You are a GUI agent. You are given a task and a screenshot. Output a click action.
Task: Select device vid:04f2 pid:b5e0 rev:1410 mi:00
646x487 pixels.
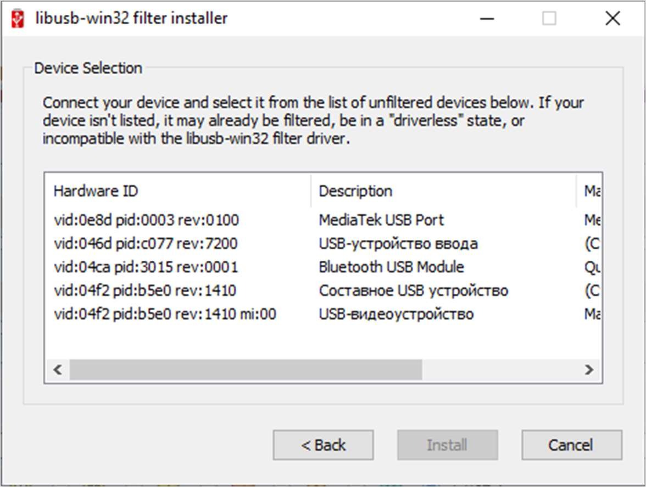tap(165, 315)
